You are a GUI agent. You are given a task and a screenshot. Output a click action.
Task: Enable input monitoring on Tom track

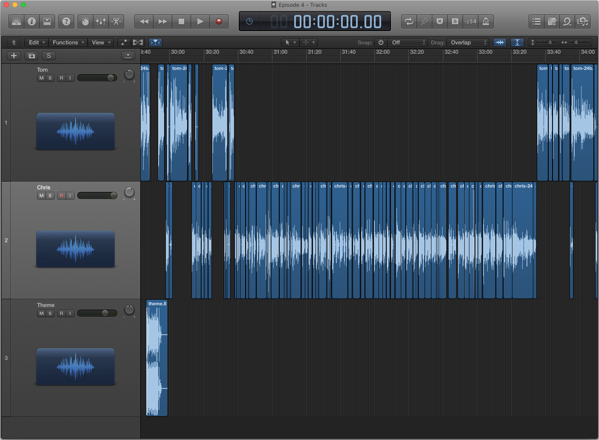pyautogui.click(x=70, y=78)
